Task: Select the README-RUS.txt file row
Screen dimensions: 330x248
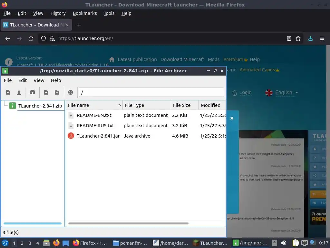Action: (x=146, y=126)
